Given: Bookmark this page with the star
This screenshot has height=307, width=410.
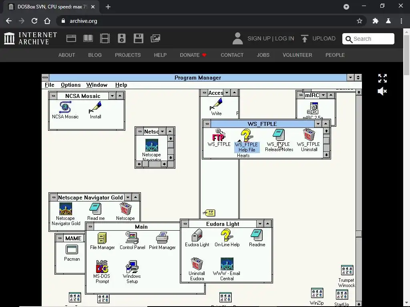Looking at the screenshot, I should (x=360, y=21).
